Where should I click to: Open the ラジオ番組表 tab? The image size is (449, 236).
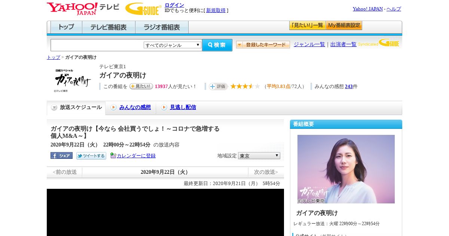pos(162,27)
